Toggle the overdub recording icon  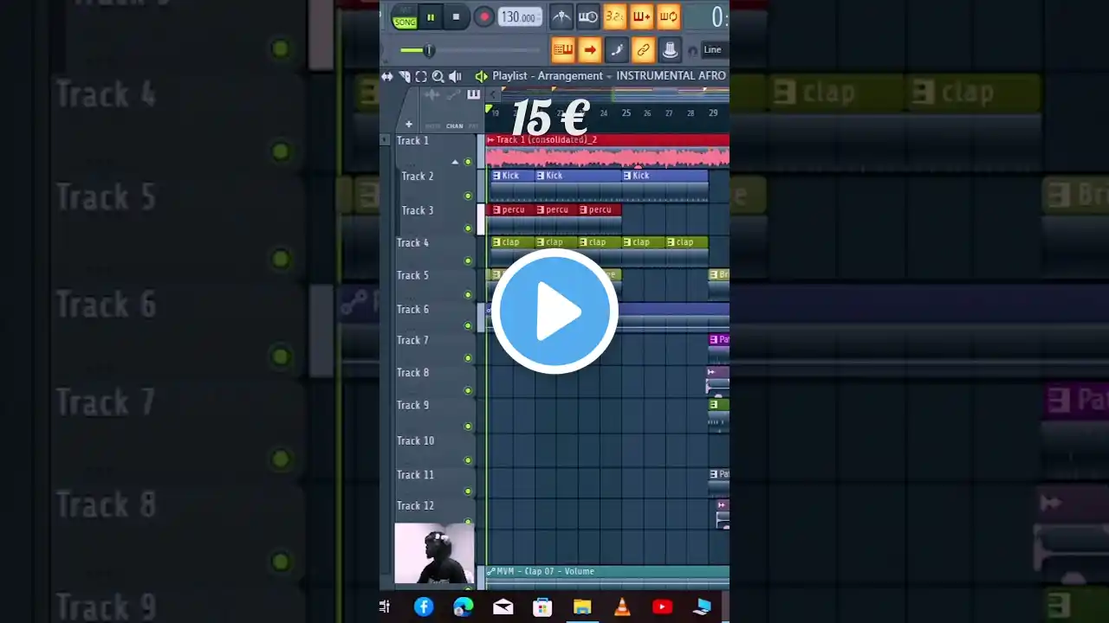(x=641, y=16)
